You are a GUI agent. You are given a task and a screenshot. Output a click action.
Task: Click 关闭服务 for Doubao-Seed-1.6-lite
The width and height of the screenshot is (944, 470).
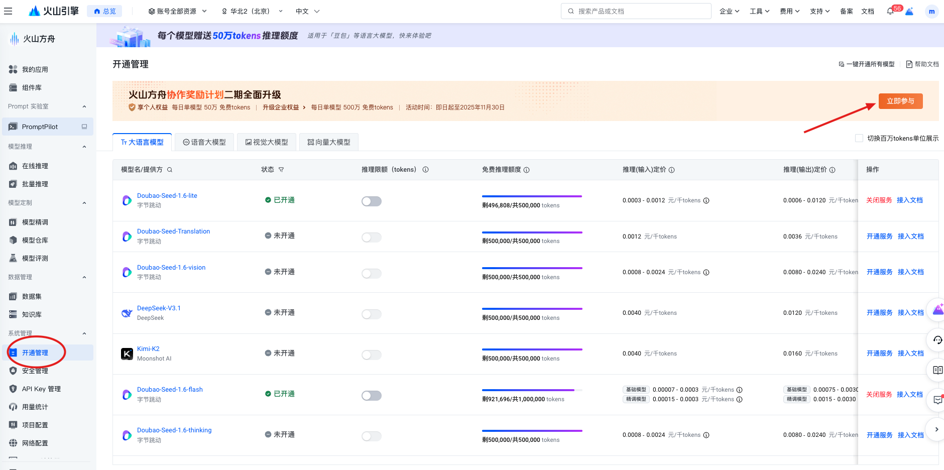coord(879,200)
